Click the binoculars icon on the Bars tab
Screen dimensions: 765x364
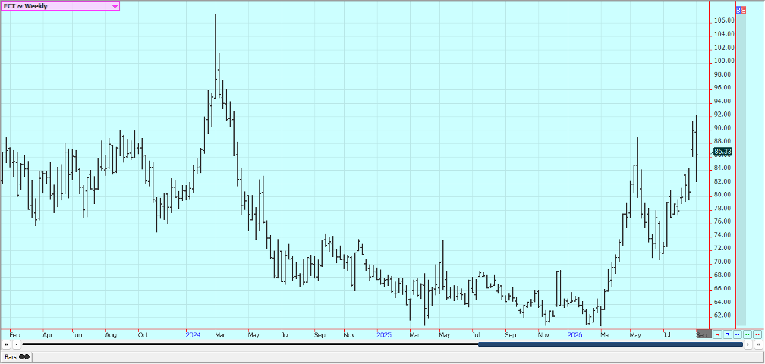click(x=24, y=357)
